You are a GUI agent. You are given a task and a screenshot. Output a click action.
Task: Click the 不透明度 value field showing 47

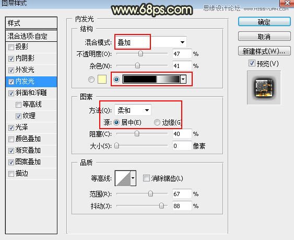point(182,54)
